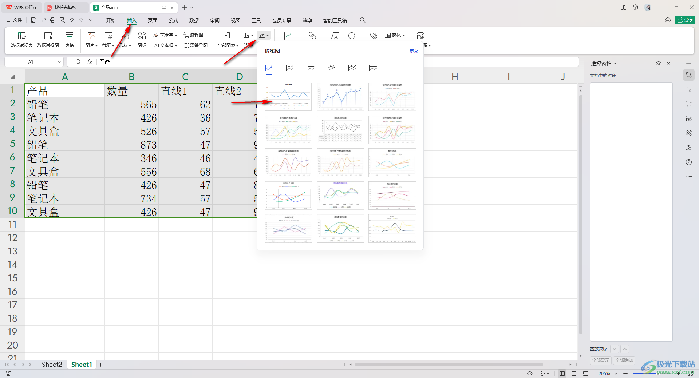
Task: Open the 思维导图 mind map tool
Action: (x=195, y=45)
